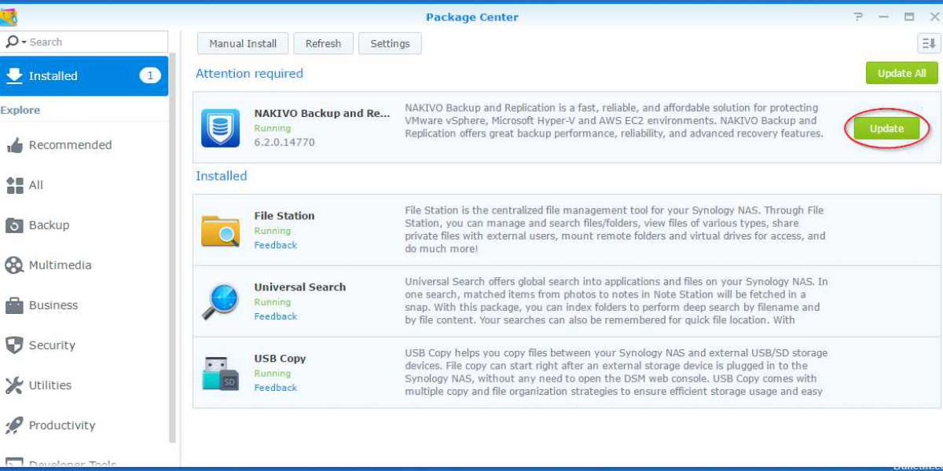Click the Feedback link under File Station
This screenshot has height=471, width=943.
tap(275, 245)
